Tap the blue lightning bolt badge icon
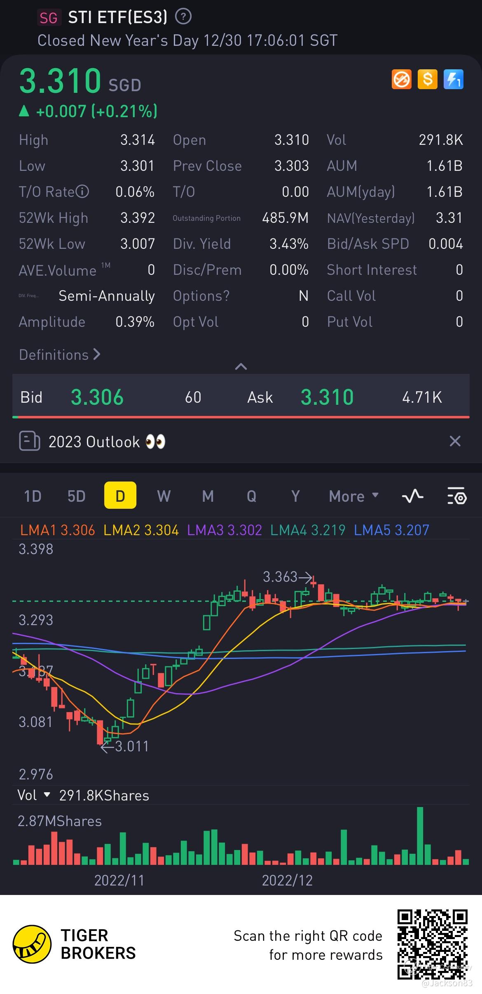 click(x=453, y=79)
